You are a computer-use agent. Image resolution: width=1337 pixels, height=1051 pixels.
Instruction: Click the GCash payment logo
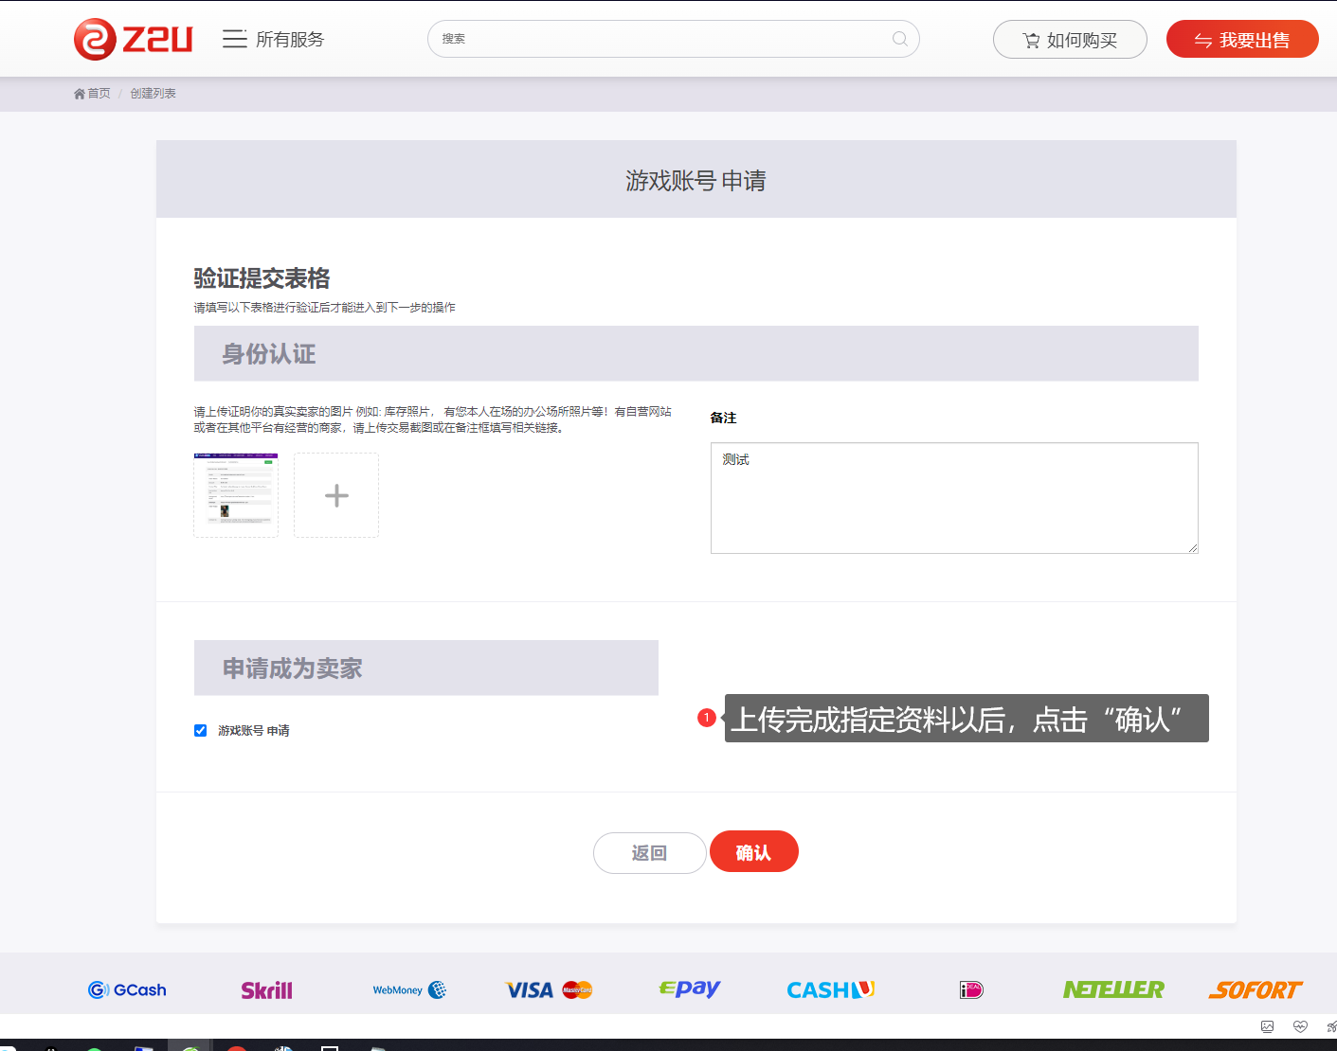tap(127, 990)
